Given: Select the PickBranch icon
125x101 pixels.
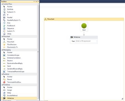Looking at the screenshot, I should 4,26.
